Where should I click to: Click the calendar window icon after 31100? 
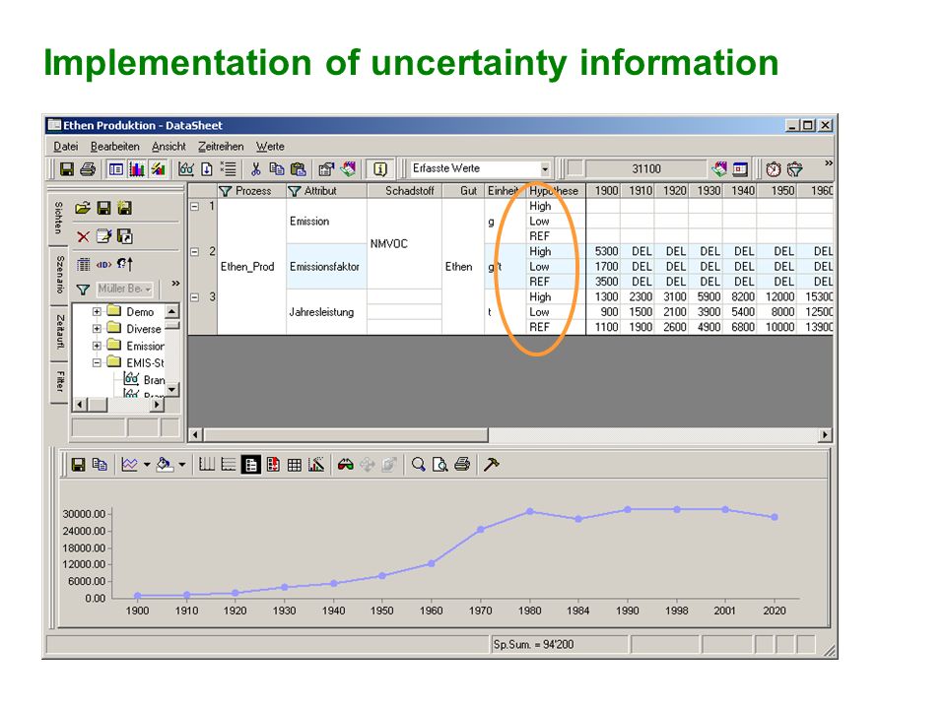tap(740, 169)
